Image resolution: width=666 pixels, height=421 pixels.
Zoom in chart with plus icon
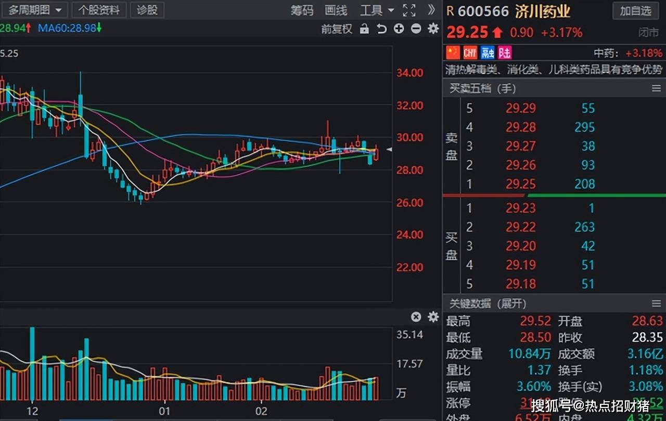(399, 29)
